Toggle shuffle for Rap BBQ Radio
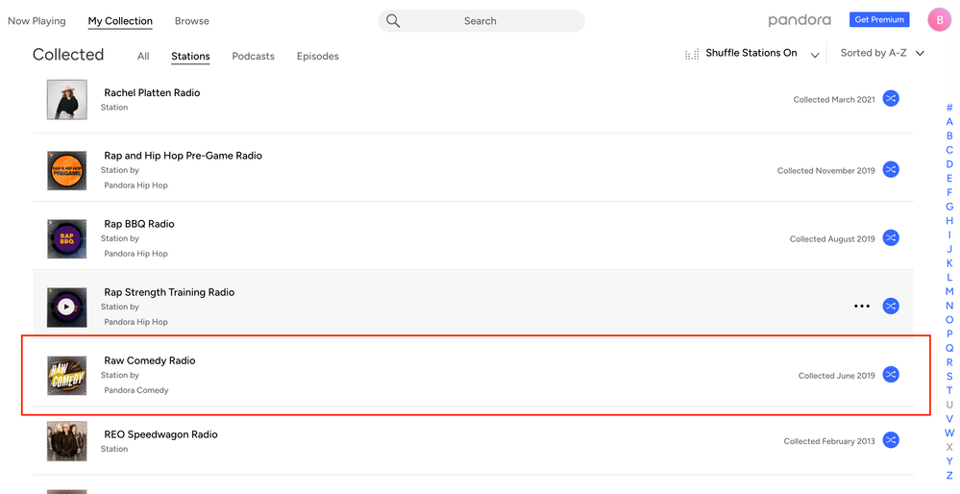 pos(891,238)
